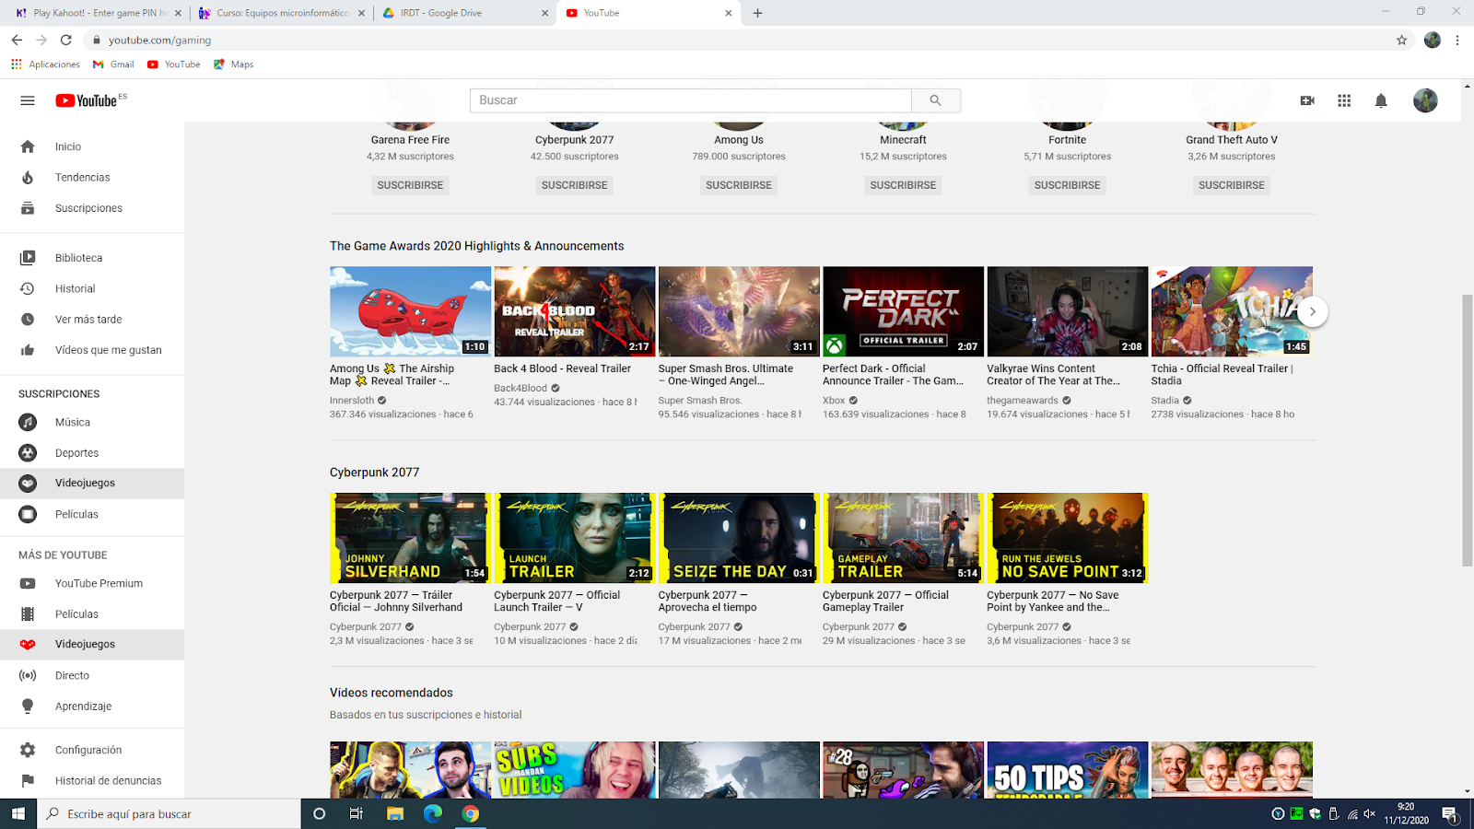Open a new browser tab

tap(757, 13)
